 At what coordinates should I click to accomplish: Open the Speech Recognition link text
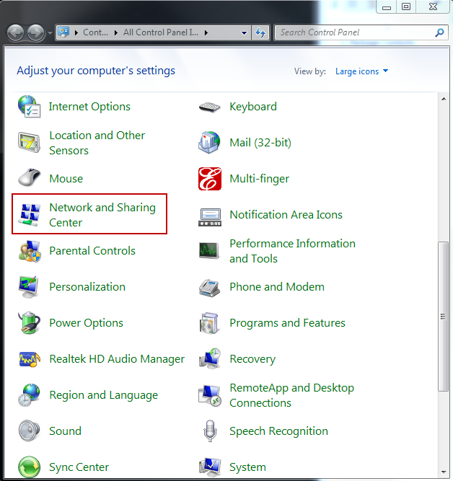(278, 431)
